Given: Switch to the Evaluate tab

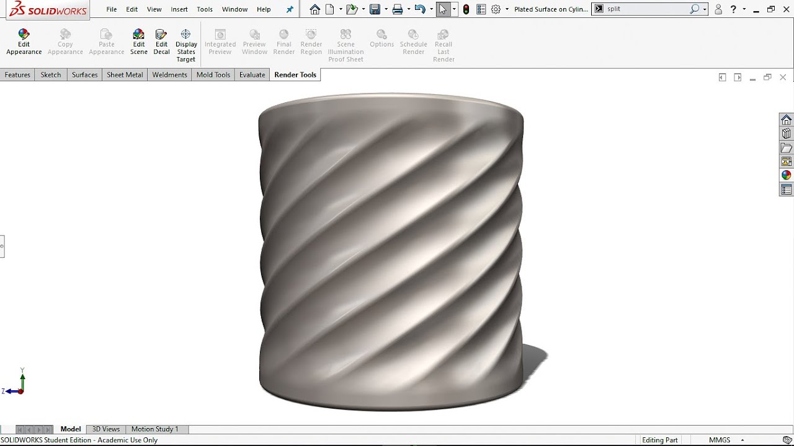Looking at the screenshot, I should [252, 75].
